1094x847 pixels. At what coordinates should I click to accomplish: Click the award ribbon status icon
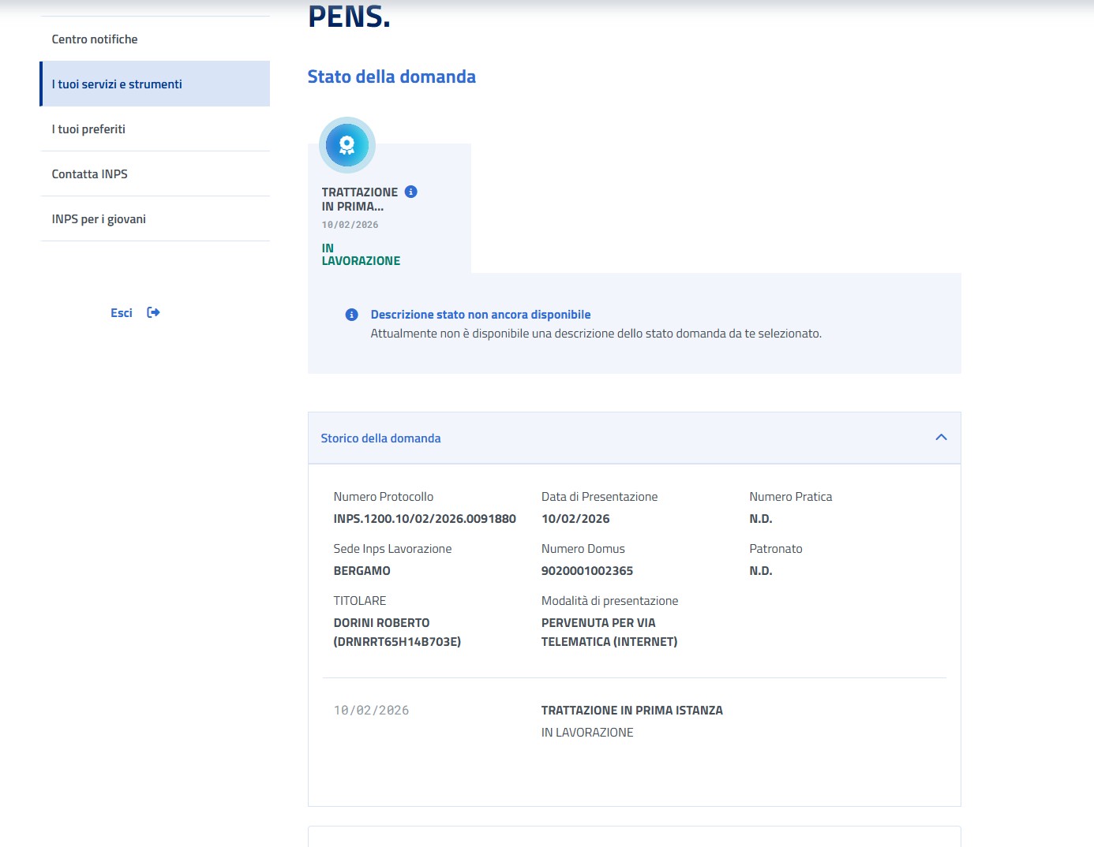pos(347,145)
